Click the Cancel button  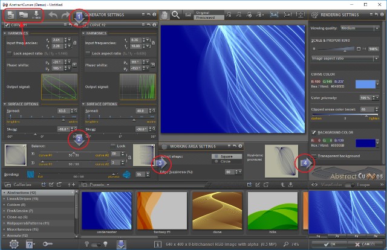point(366,244)
